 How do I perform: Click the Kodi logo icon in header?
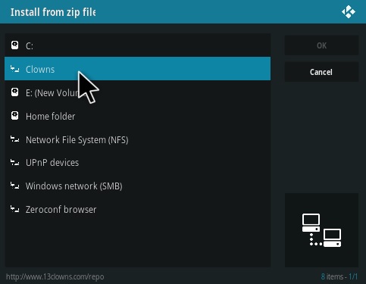tap(349, 12)
